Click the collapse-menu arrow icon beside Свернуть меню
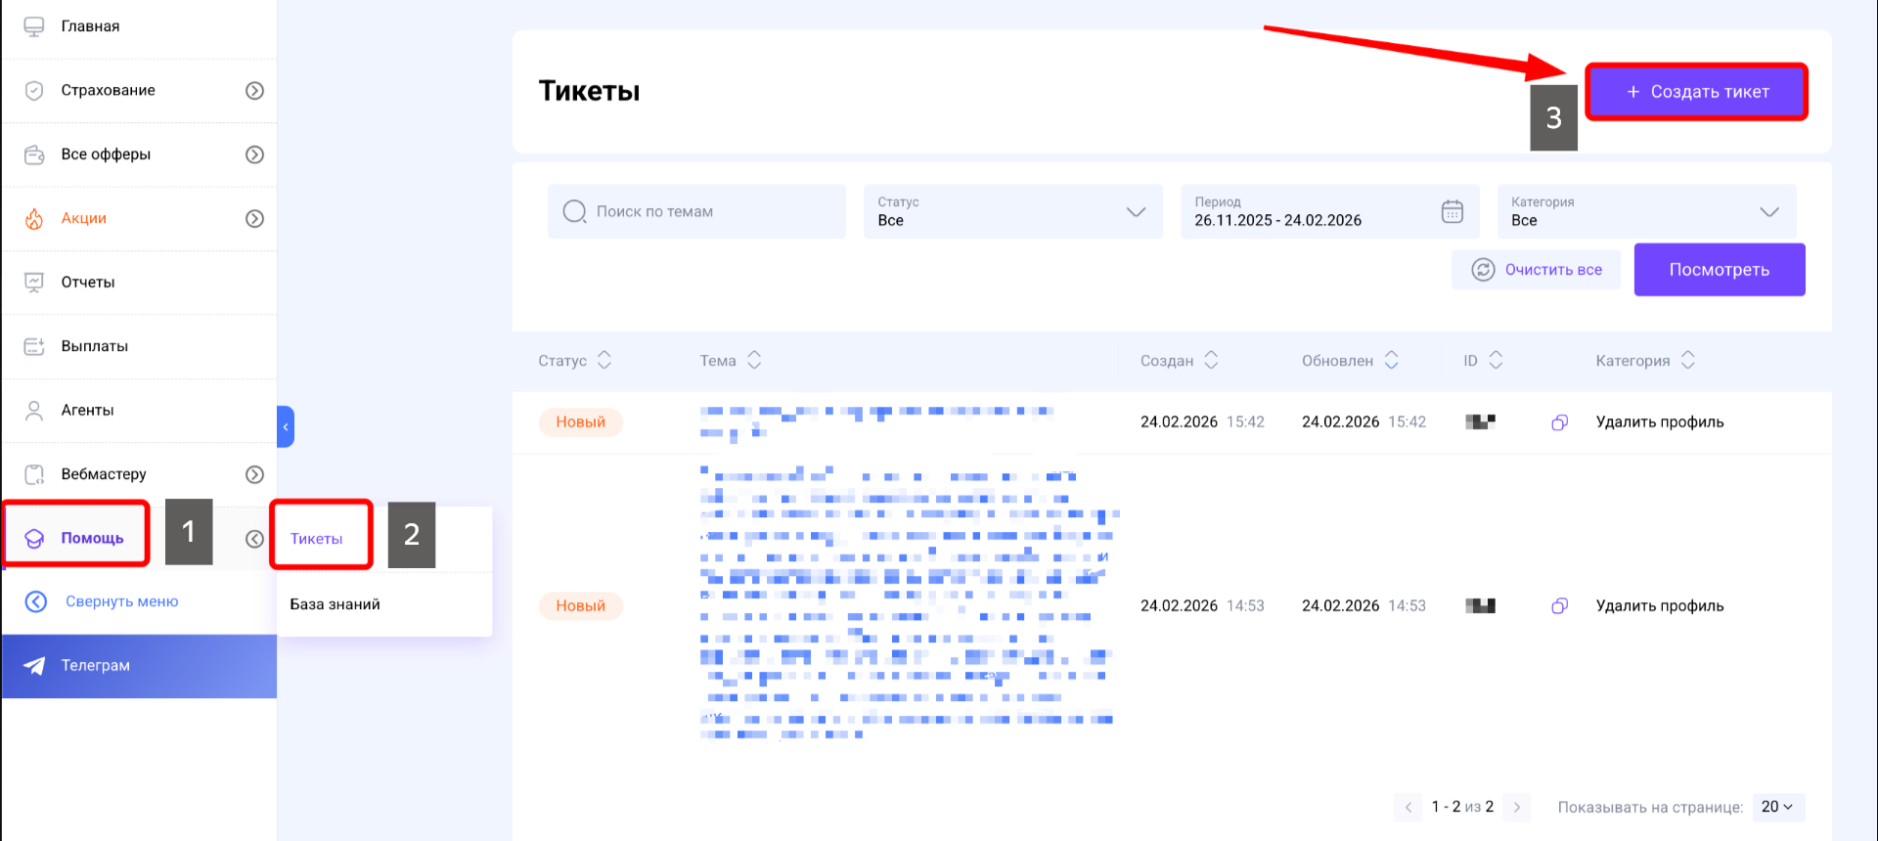Image resolution: width=1878 pixels, height=841 pixels. (x=36, y=601)
